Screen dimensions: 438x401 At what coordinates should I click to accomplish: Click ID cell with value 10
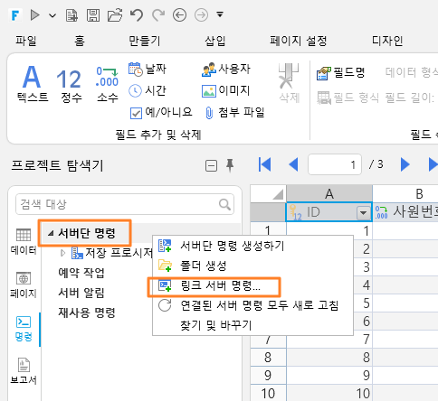329,393
